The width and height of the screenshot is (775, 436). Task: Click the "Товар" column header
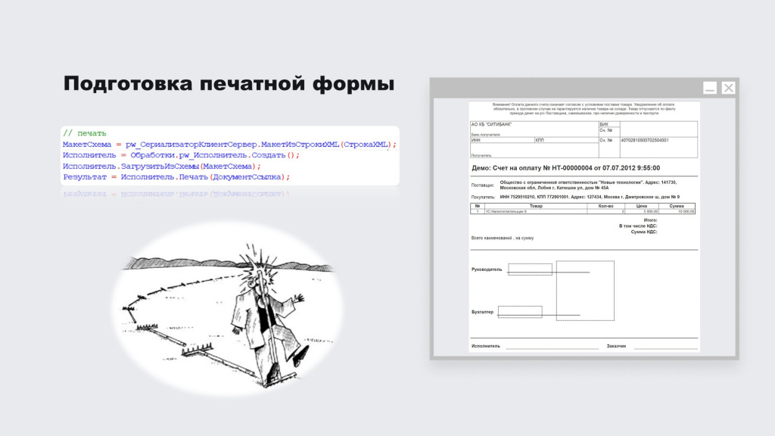536,206
